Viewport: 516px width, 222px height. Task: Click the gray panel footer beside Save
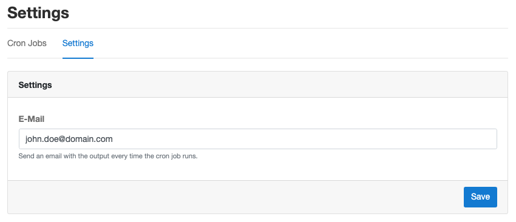[x=236, y=197]
